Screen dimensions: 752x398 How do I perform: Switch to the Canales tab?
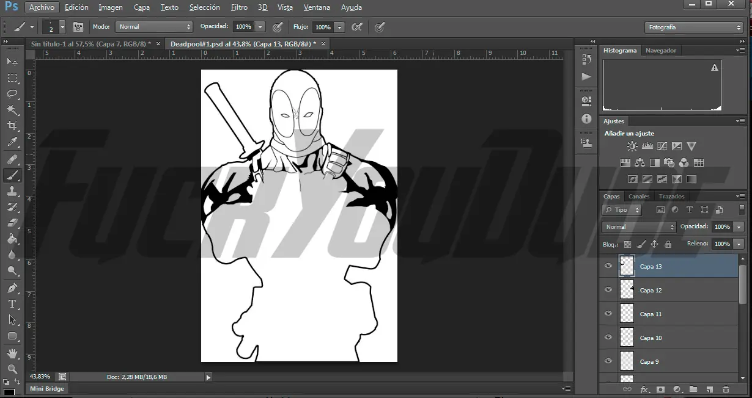pos(639,197)
